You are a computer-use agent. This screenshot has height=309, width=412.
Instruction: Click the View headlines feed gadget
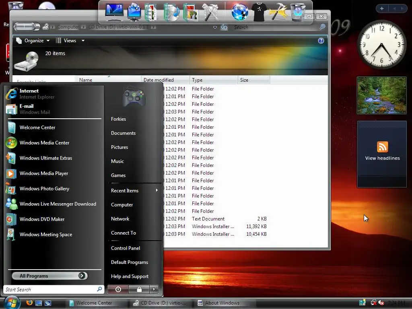382,154
